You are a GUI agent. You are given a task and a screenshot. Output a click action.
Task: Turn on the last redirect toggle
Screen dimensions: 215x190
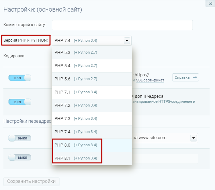(20, 158)
